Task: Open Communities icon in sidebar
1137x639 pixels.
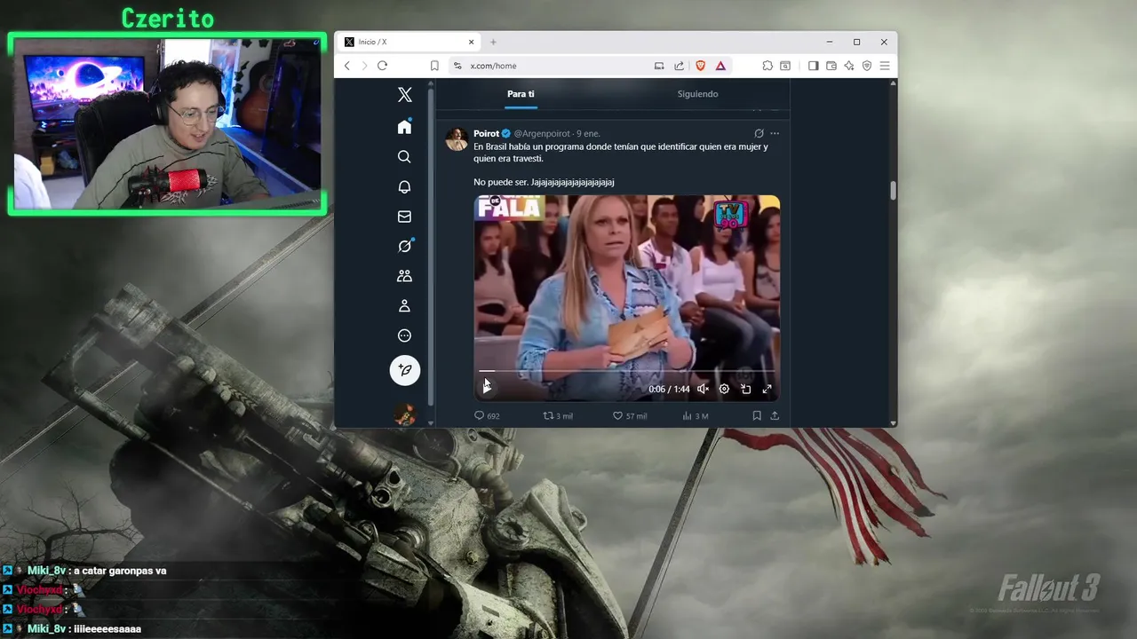Action: [x=404, y=276]
